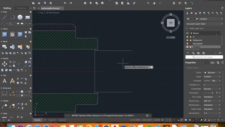
Task: Select the Circle tool
Action: pyautogui.click(x=20, y=17)
